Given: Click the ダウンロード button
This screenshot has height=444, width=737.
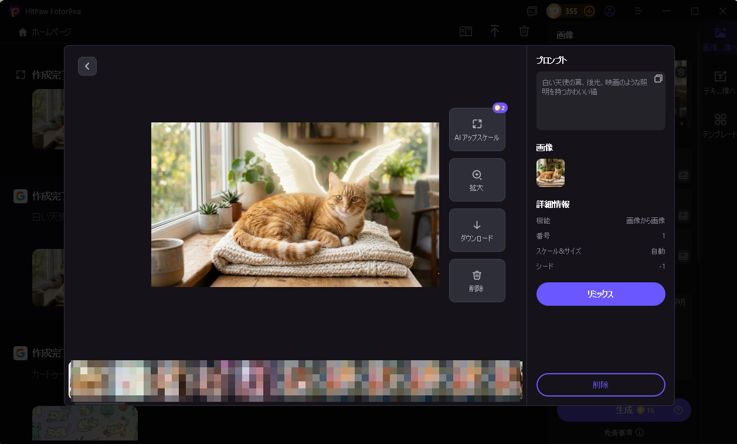Looking at the screenshot, I should pos(477,230).
